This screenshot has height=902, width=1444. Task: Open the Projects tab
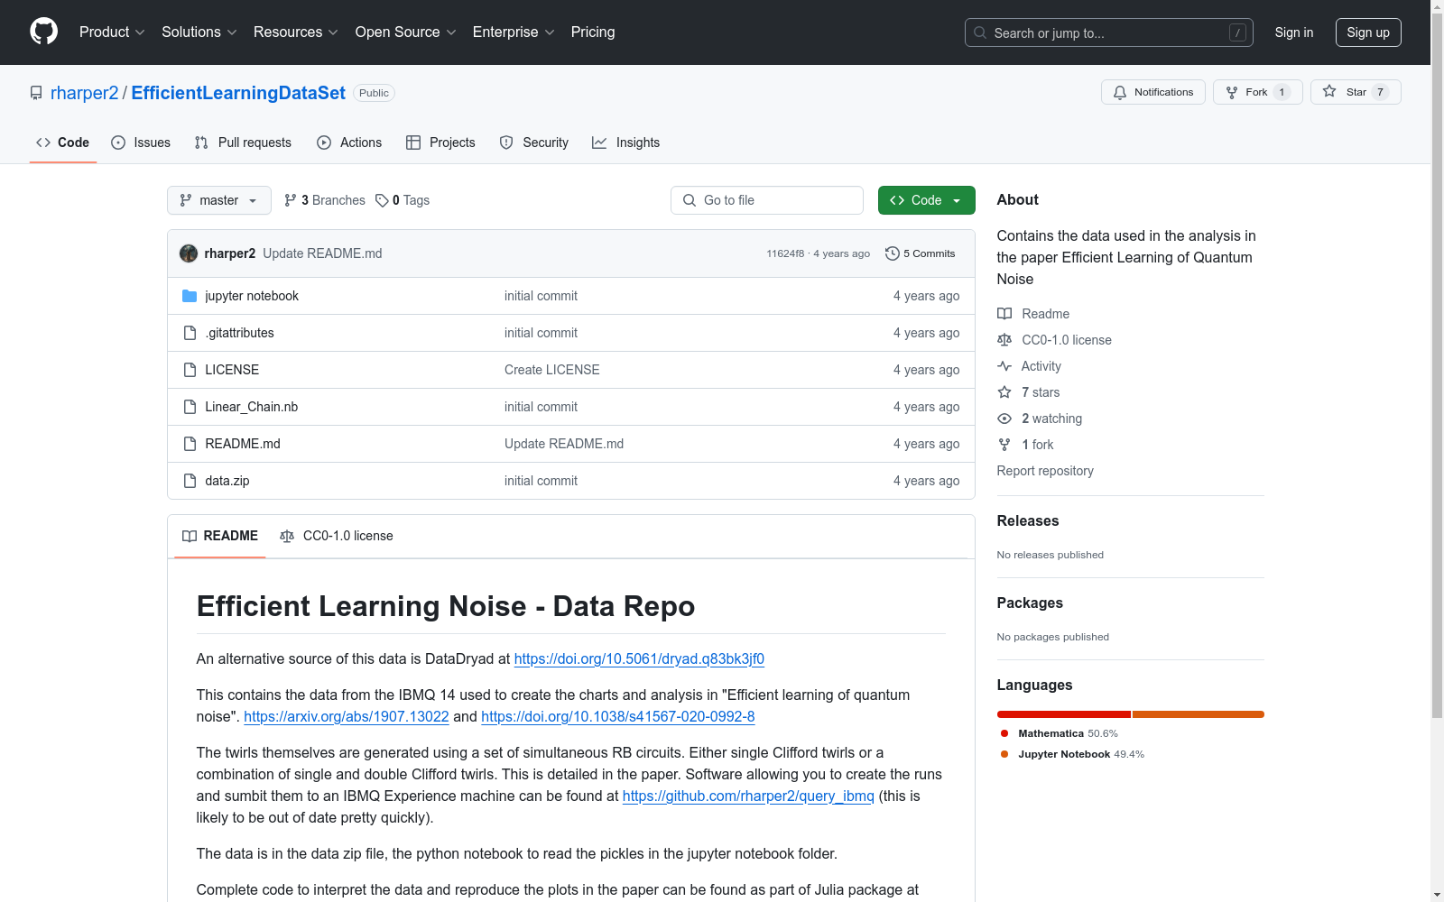[440, 143]
